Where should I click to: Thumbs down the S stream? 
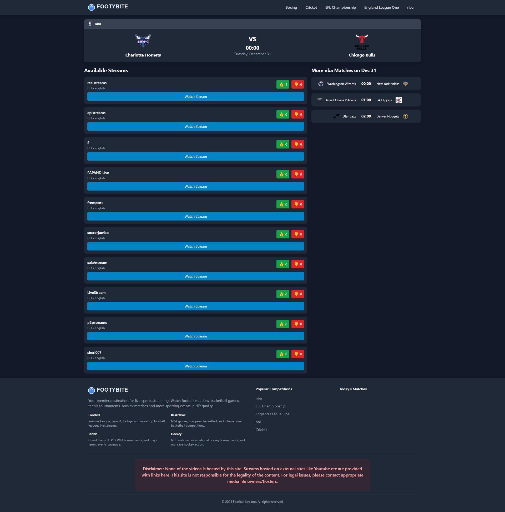[x=297, y=145]
